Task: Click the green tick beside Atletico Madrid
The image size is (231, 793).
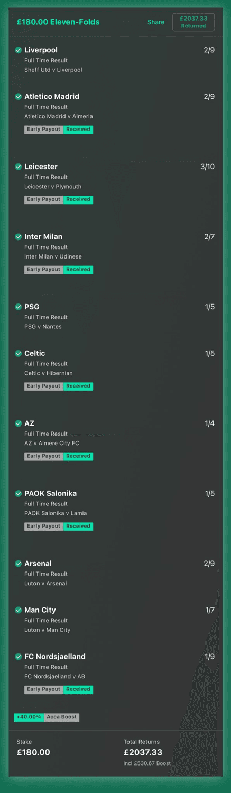Action: point(19,97)
